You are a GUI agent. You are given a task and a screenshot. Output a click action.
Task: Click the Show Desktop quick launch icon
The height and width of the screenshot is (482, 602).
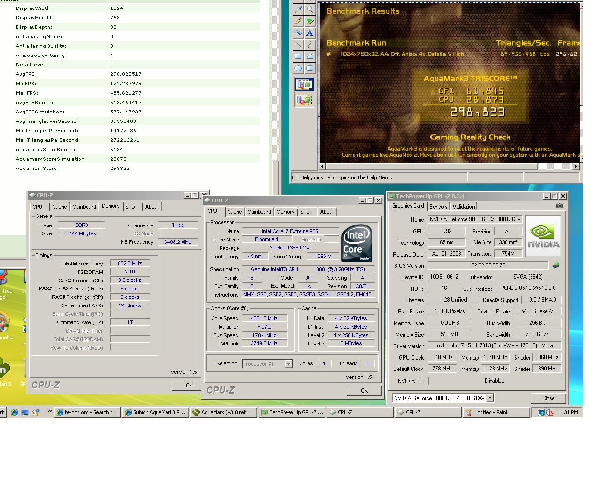point(25,412)
